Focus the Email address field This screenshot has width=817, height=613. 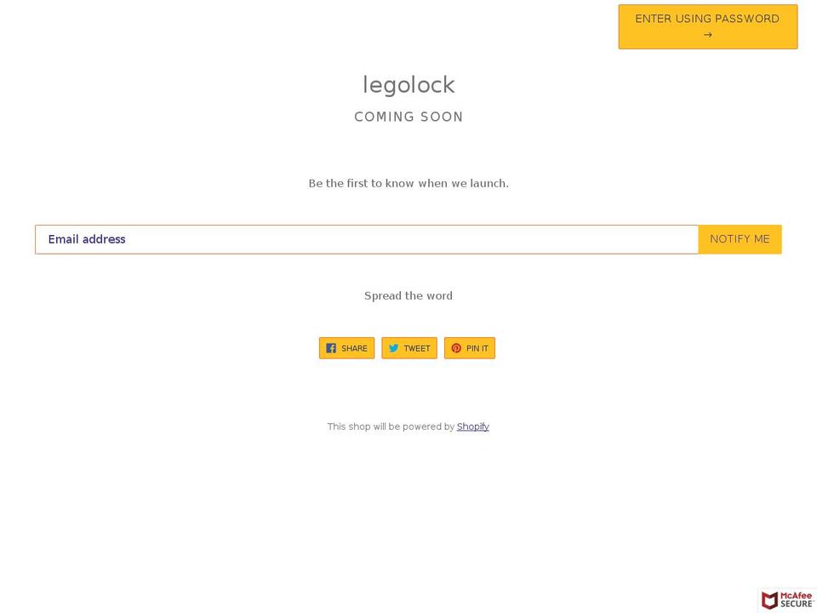367,239
